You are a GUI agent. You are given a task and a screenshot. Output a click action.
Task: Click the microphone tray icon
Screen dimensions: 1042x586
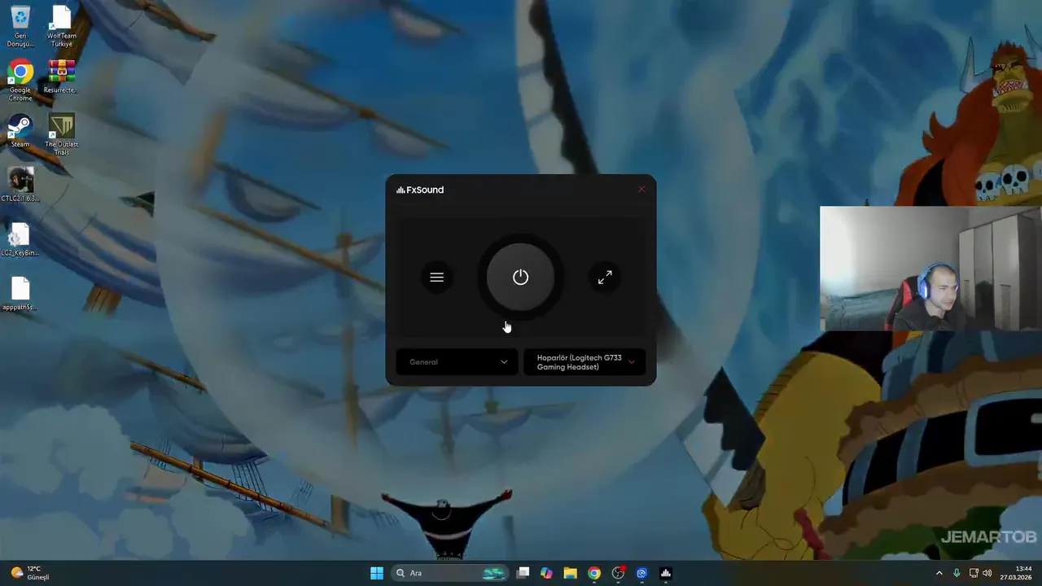click(x=957, y=573)
